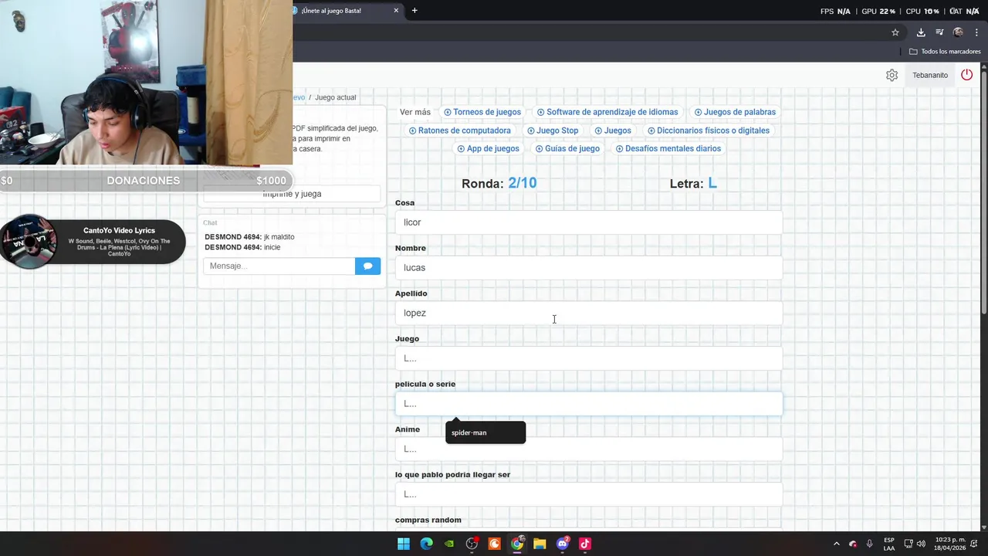Bookmark this page with the star icon

point(895,32)
